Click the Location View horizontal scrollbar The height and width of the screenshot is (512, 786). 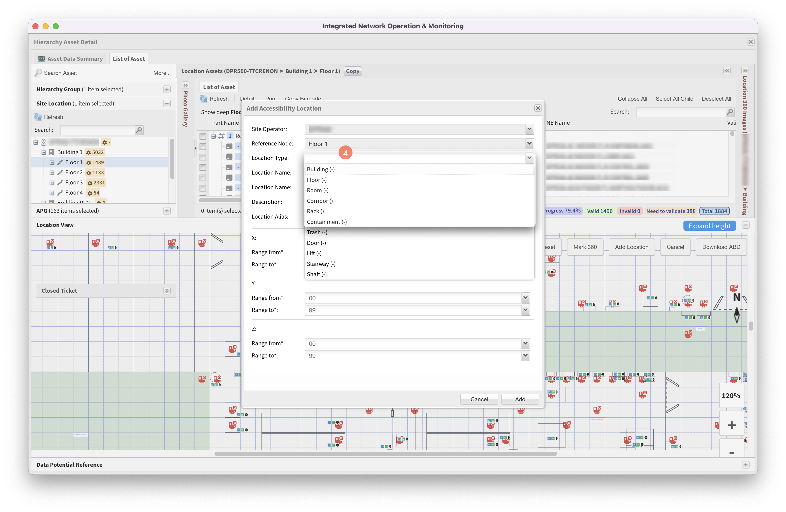click(385, 454)
